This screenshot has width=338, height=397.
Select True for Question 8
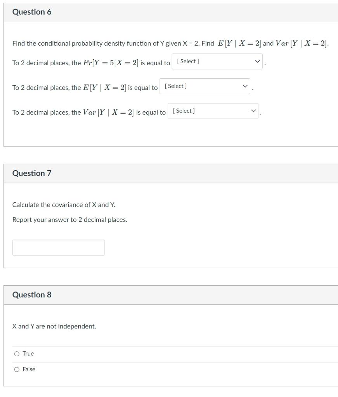click(x=17, y=354)
